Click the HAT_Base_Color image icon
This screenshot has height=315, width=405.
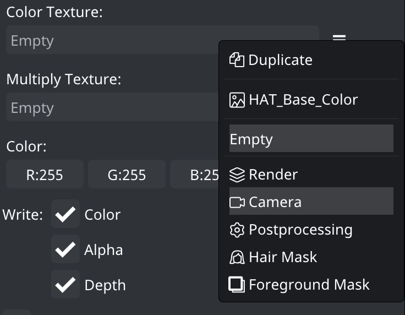pos(237,100)
